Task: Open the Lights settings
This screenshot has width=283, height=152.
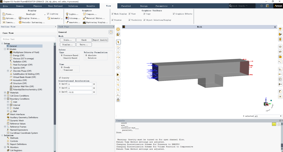Action: point(72,14)
